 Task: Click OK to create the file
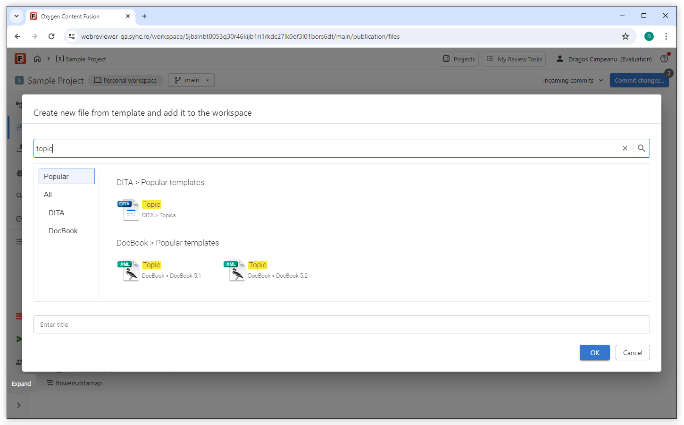coord(594,353)
